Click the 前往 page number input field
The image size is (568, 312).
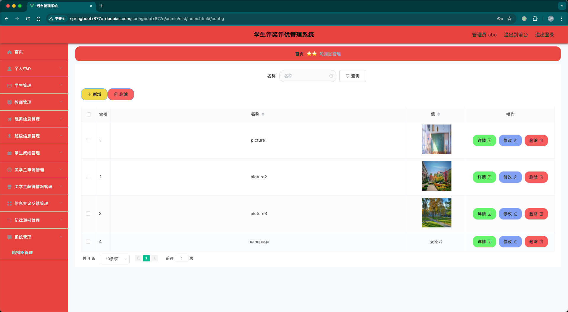point(182,258)
